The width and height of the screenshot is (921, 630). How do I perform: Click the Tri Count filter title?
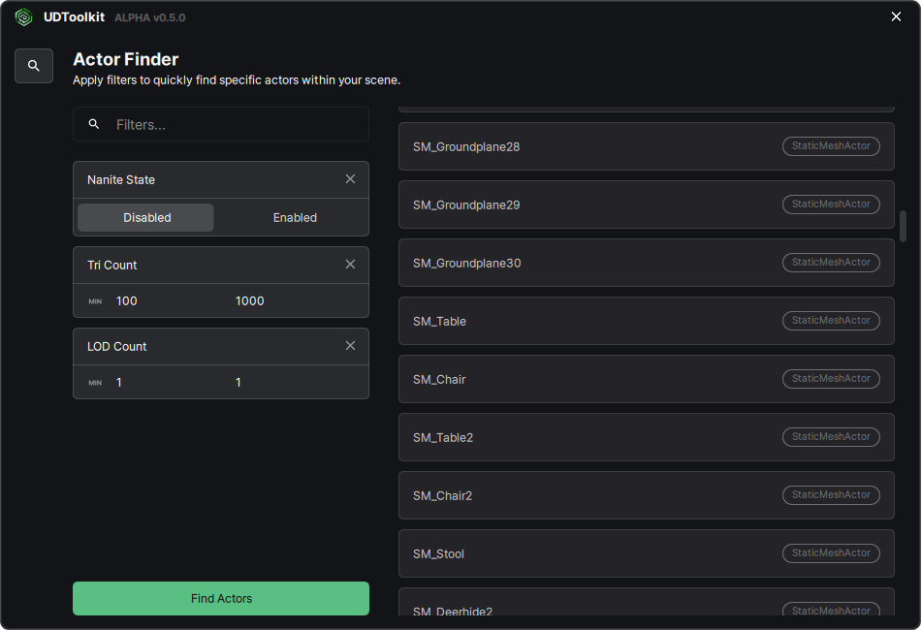[x=111, y=265]
